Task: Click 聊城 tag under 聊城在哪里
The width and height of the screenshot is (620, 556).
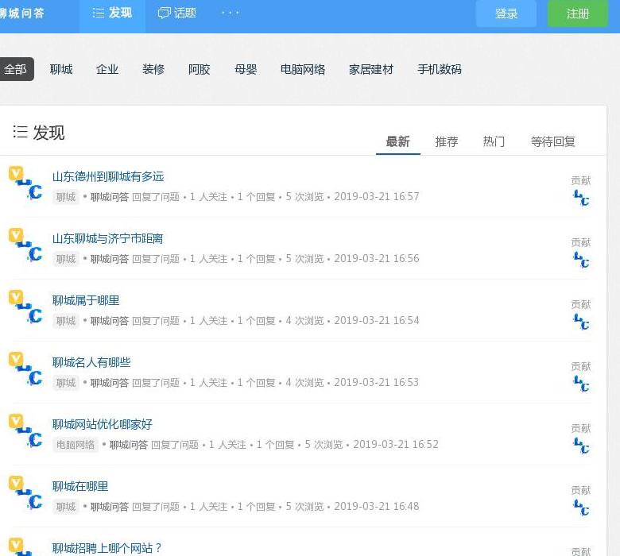Action: point(66,507)
